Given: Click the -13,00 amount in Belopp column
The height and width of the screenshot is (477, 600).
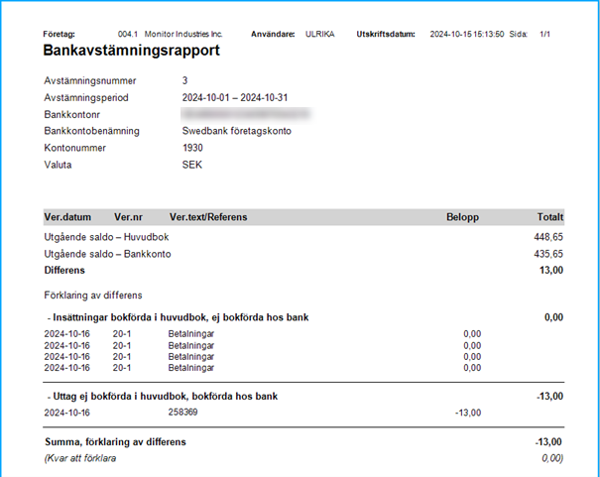Looking at the screenshot, I should 468,413.
